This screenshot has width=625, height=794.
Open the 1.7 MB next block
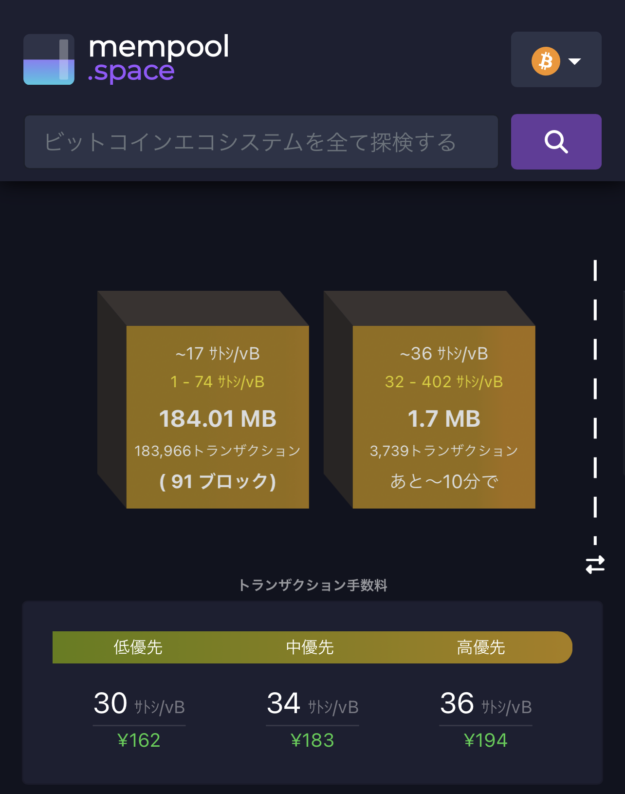[443, 417]
